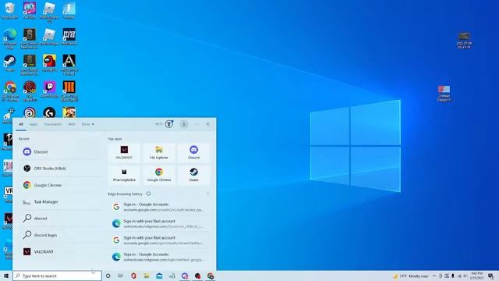Screen dimensions: 499x281
Task: Open the VALORANT tile in Top apps
Action: 124,153
